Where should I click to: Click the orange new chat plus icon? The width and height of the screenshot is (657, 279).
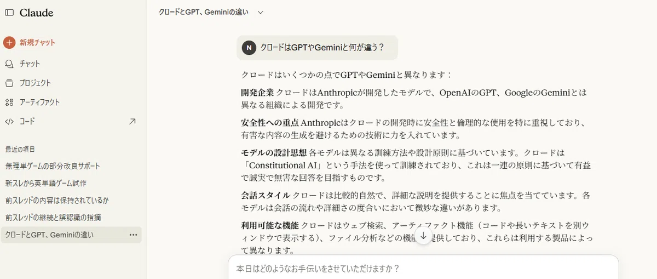(x=9, y=42)
